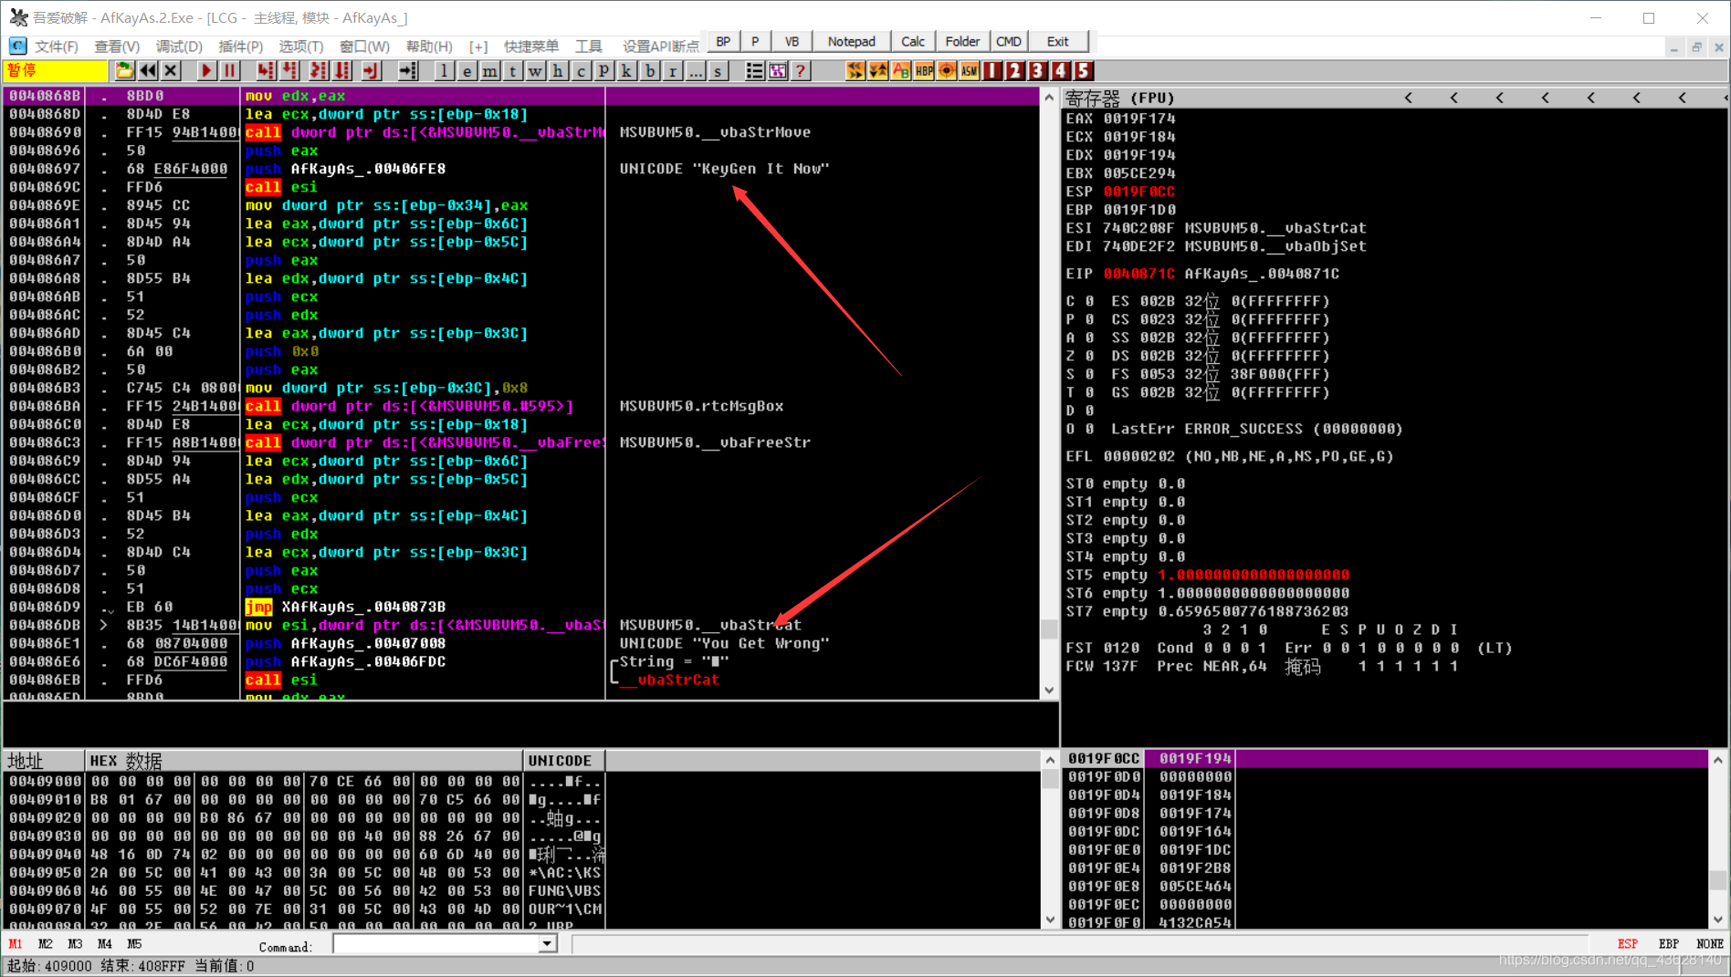Click the trace into icon
1731x977 pixels.
[x=318, y=71]
